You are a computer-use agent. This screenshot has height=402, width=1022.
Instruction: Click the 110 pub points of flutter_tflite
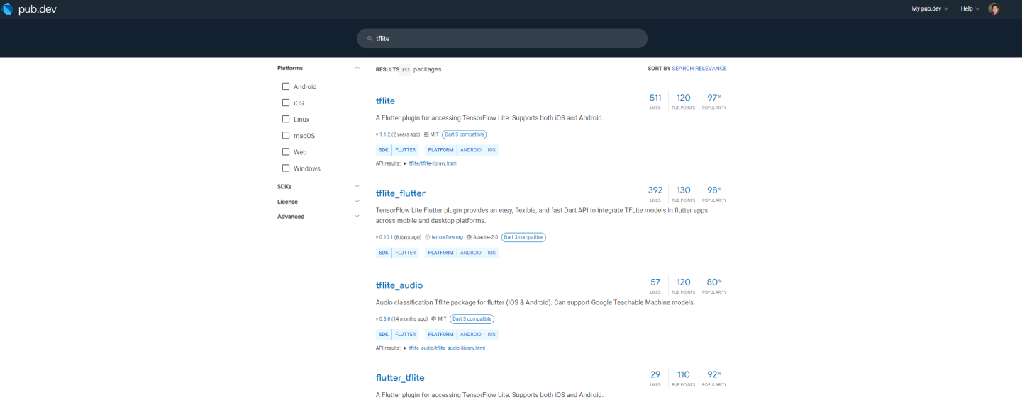(684, 377)
